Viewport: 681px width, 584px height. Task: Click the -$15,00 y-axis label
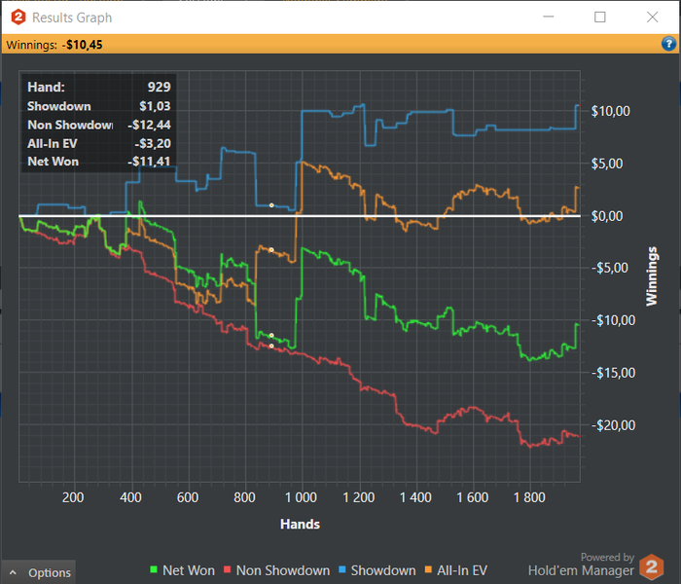point(613,373)
